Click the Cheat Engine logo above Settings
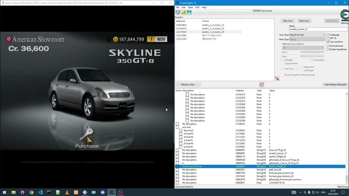349x196 pixels. coord(345,16)
